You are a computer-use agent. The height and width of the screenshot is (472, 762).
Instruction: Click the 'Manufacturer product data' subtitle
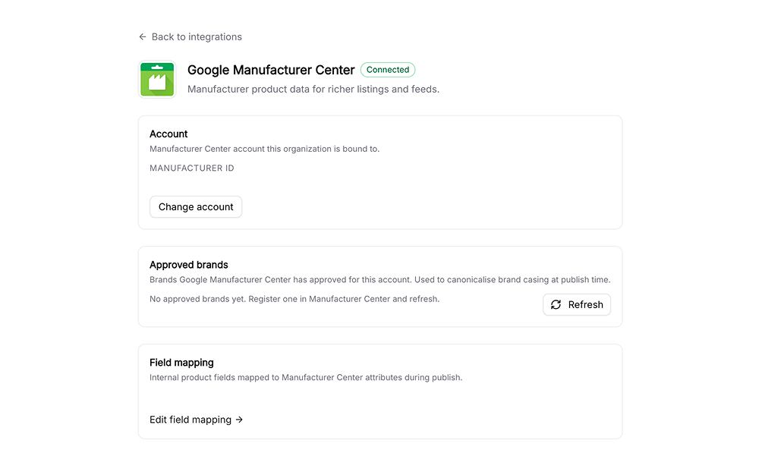313,90
